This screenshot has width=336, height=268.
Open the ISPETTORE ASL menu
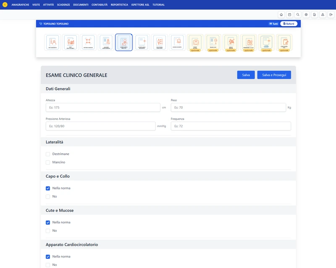(x=140, y=5)
